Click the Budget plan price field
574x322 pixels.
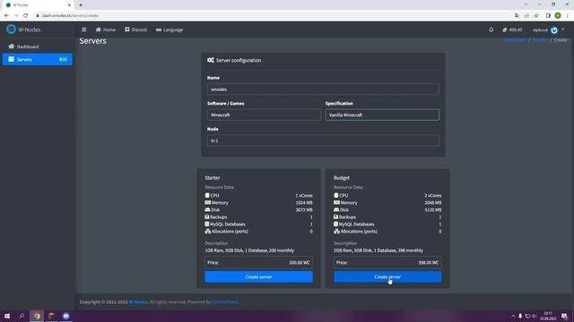pos(387,262)
